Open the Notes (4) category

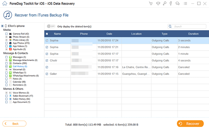coord(17,79)
